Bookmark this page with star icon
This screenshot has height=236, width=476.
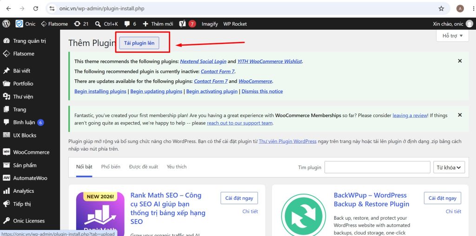coord(441,8)
